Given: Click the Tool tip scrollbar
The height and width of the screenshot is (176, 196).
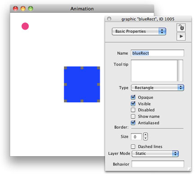Looking at the screenshot, I should point(180,70).
